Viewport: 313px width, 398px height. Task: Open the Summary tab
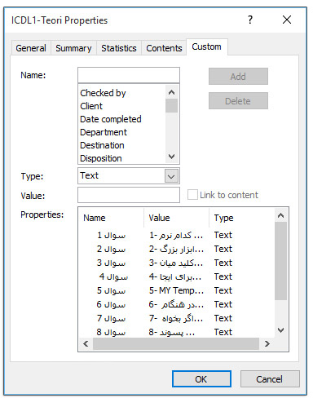pyautogui.click(x=73, y=48)
